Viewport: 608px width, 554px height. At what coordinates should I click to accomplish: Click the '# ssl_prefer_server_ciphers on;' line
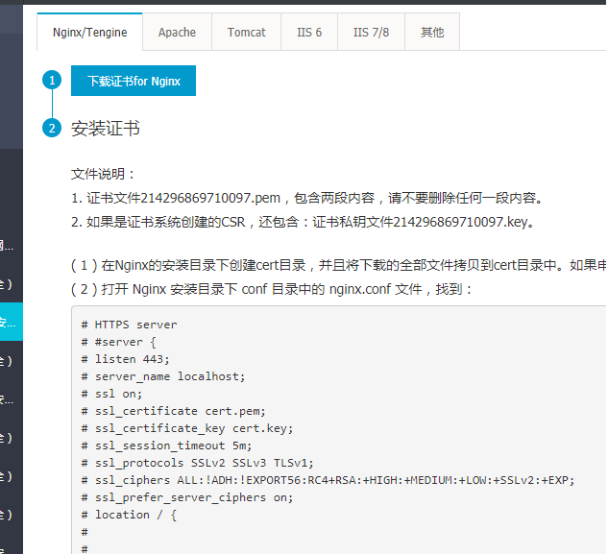[187, 497]
